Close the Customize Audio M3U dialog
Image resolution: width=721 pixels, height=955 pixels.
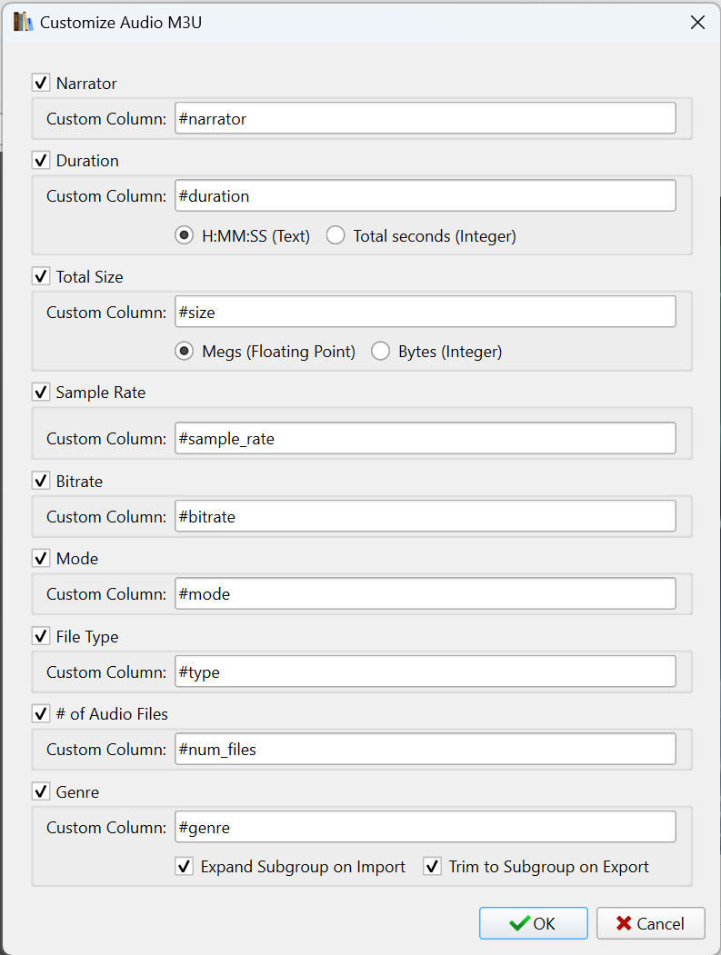pyautogui.click(x=697, y=23)
